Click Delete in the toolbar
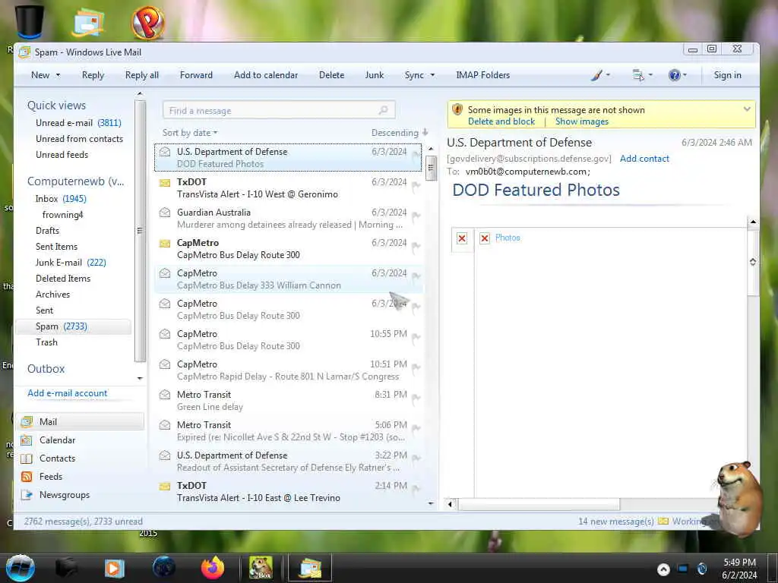Image resolution: width=778 pixels, height=583 pixels. coord(331,75)
